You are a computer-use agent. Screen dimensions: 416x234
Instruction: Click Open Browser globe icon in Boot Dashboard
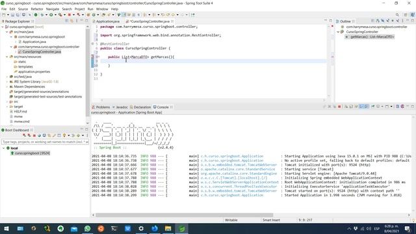(x=39, y=136)
